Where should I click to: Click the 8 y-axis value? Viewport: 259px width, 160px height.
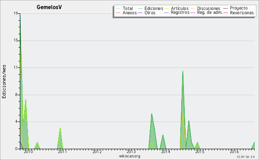[16, 95]
